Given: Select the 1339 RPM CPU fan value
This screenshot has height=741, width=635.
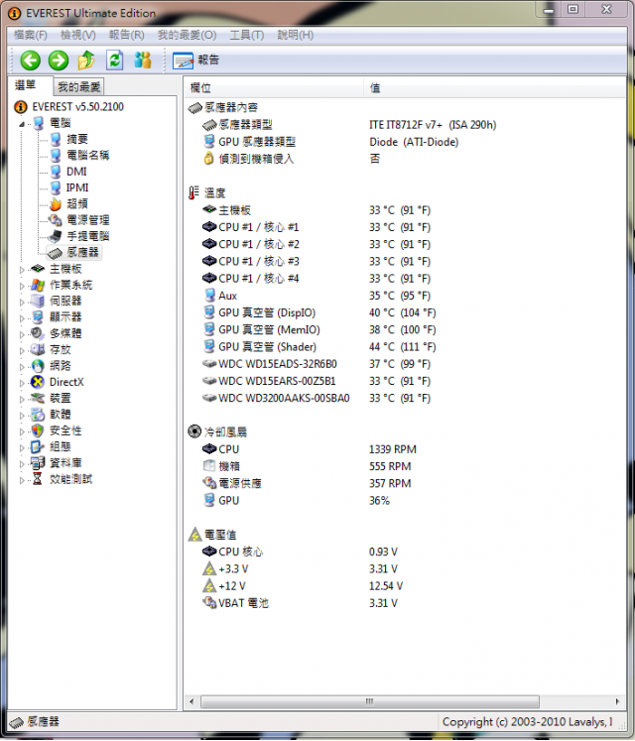Looking at the screenshot, I should 393,449.
